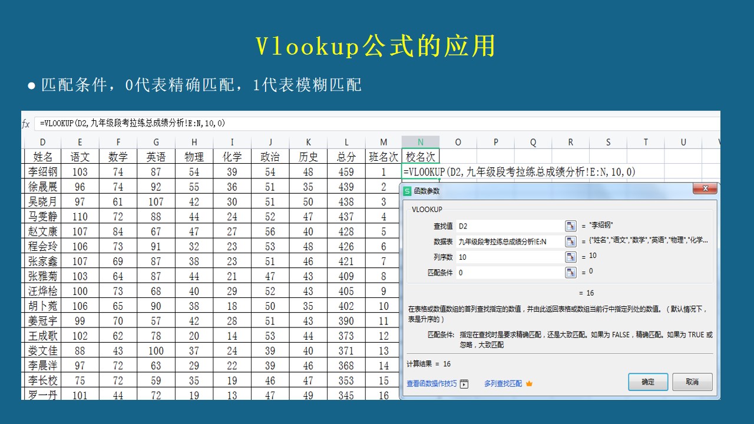Click the crown icon beside 多列查找匹配

[x=529, y=384]
